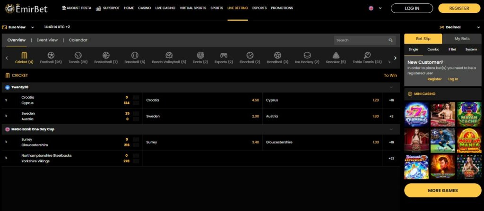Select the Ice Hockey sport icon
Screen dimensions: 484x211
[x=307, y=55]
